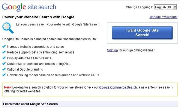
Task: Select the English US language box
Action: [x=165, y=7]
